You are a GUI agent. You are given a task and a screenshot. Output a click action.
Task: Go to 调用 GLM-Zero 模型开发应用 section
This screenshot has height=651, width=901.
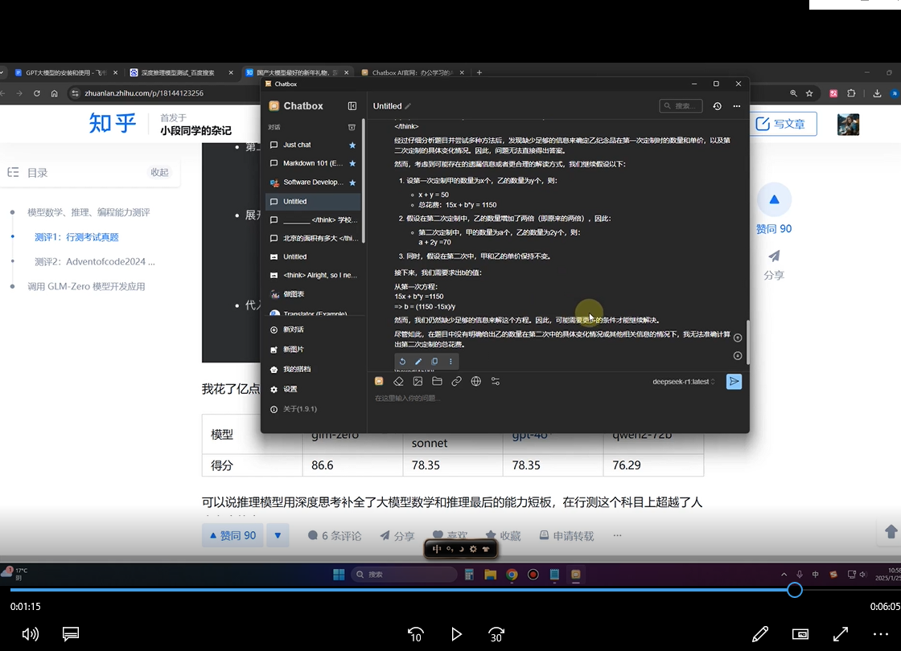(x=86, y=286)
